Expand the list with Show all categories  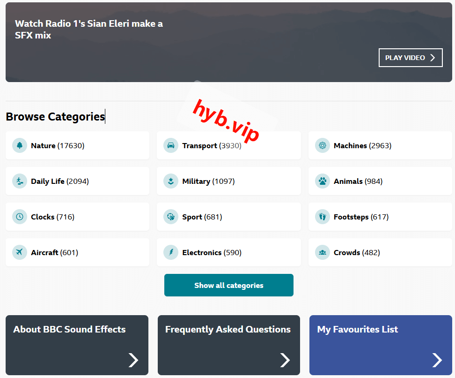tap(229, 285)
